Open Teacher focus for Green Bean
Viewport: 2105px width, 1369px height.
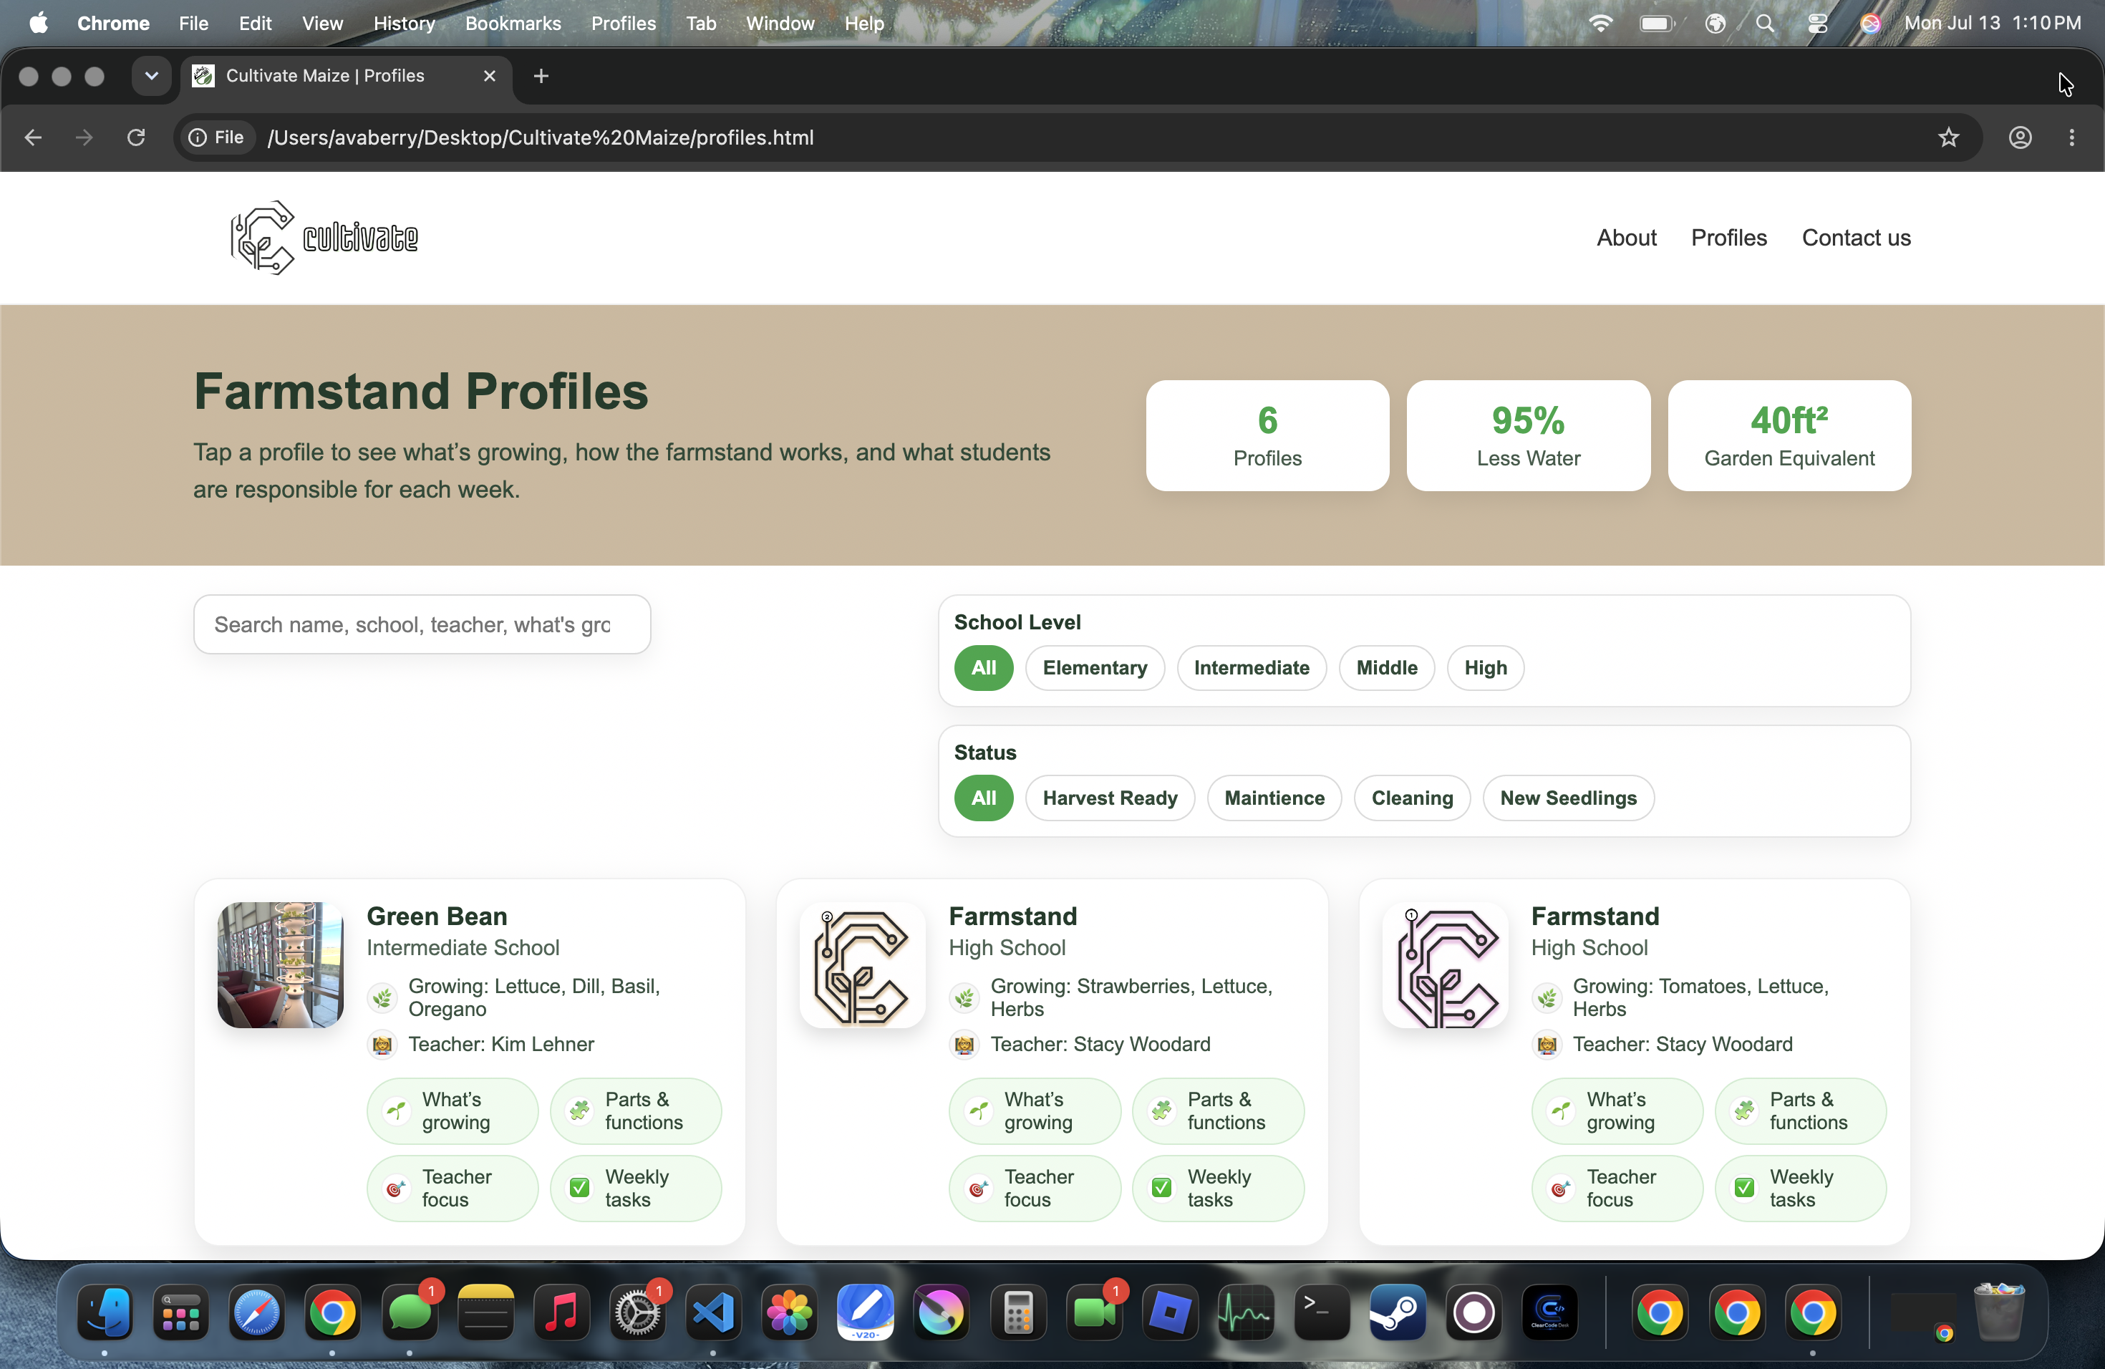pos(452,1188)
